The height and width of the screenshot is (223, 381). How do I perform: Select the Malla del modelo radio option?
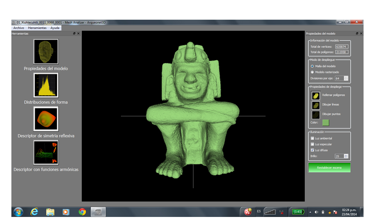312,66
